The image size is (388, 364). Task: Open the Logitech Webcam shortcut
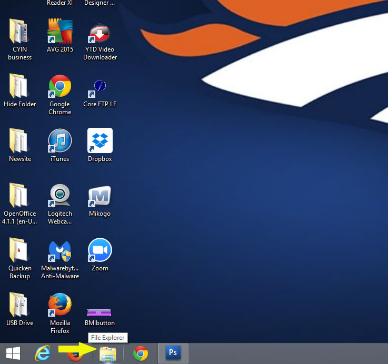click(59, 196)
